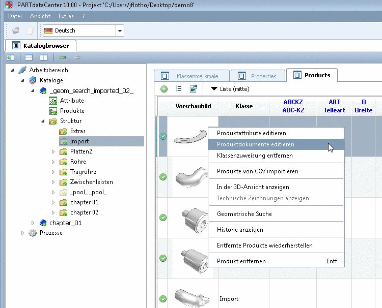
Task: Expand the Zwischenleisten folder
Action: [x=53, y=182]
